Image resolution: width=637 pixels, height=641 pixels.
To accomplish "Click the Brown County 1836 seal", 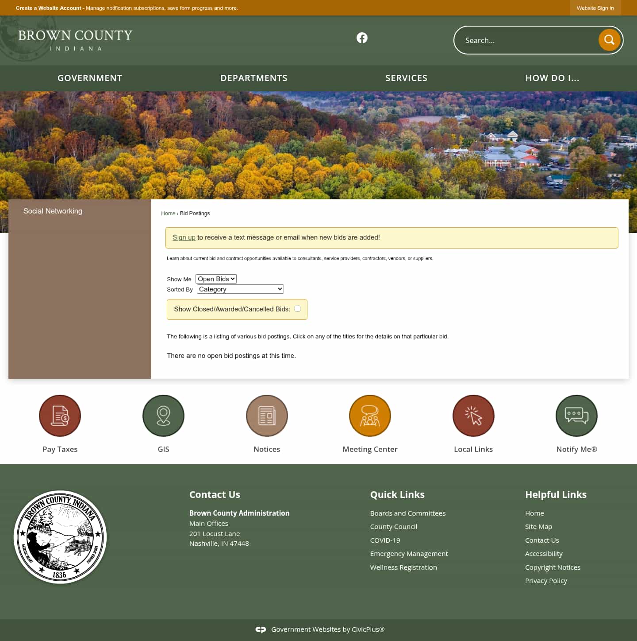I will pos(61,537).
